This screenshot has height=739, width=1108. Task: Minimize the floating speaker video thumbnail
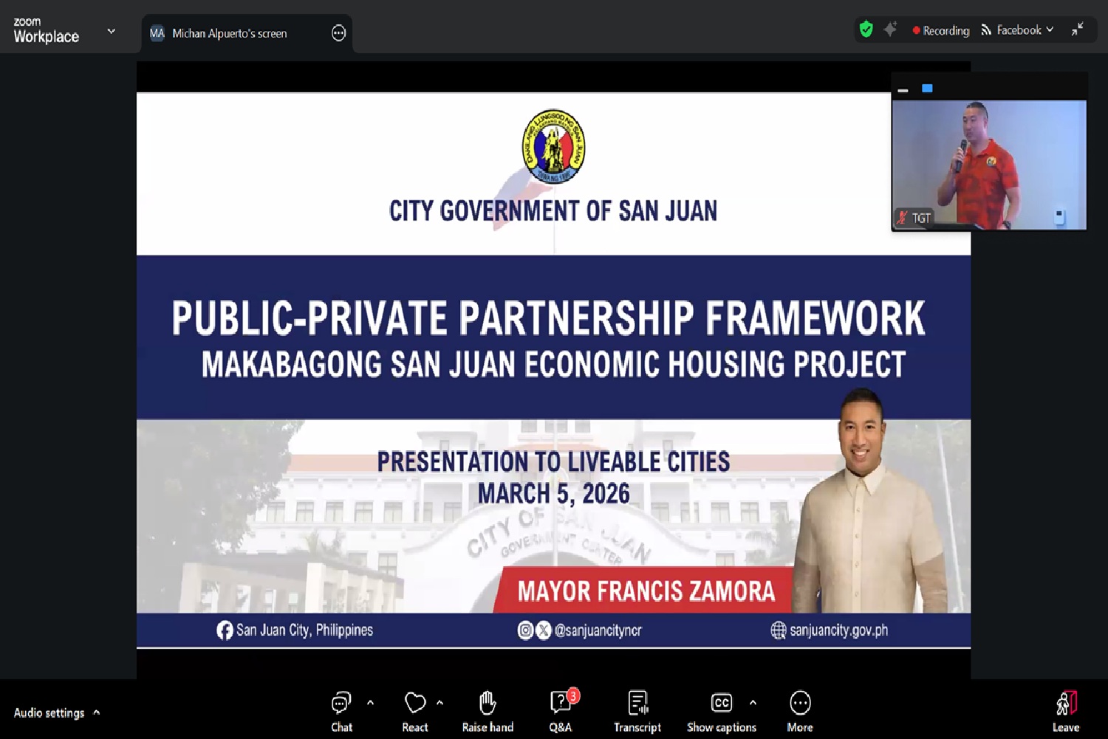903,89
